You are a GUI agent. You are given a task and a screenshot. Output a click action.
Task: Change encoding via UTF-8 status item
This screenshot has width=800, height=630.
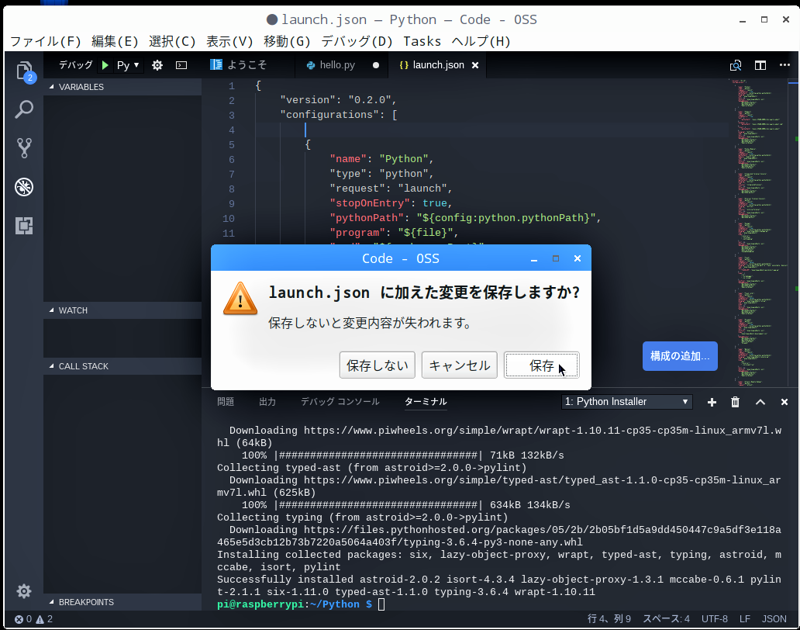714,619
